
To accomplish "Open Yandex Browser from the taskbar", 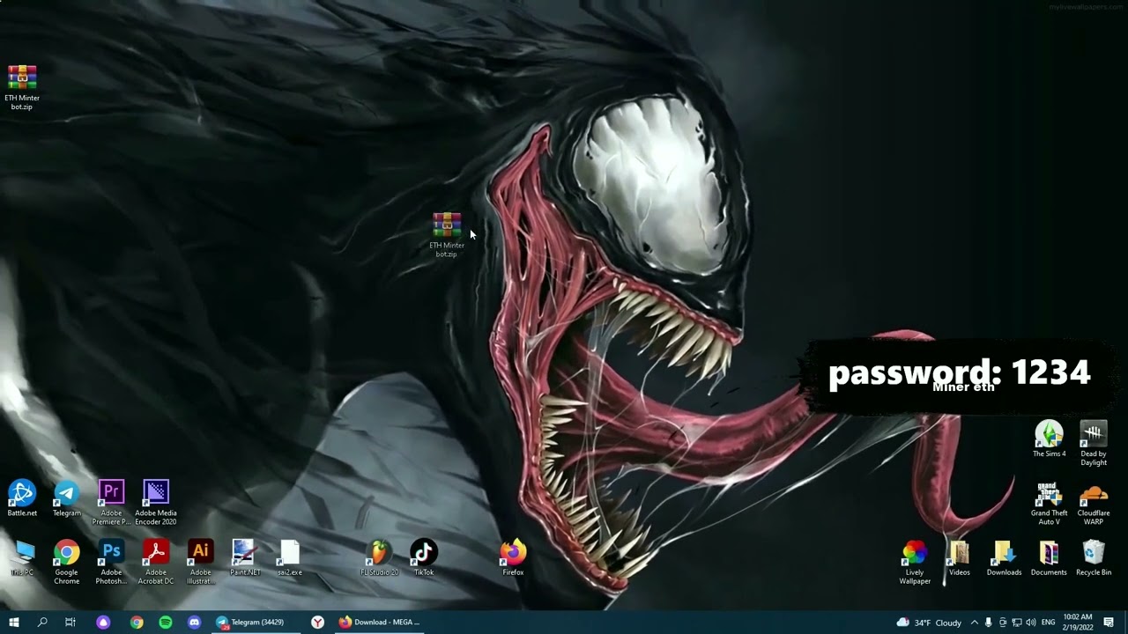I will point(317,622).
